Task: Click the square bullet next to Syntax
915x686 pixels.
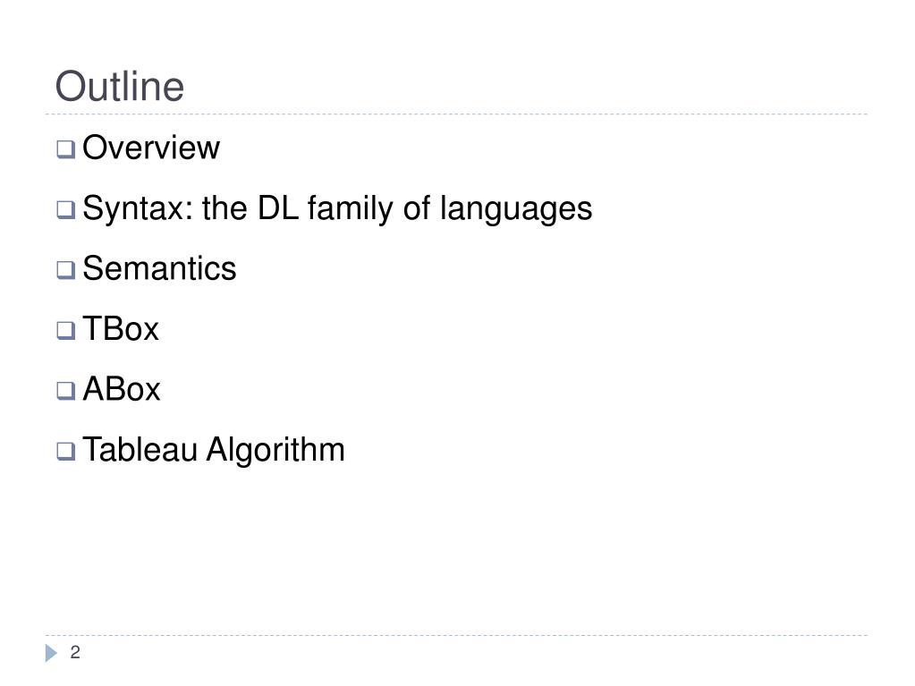Action: pos(66,210)
